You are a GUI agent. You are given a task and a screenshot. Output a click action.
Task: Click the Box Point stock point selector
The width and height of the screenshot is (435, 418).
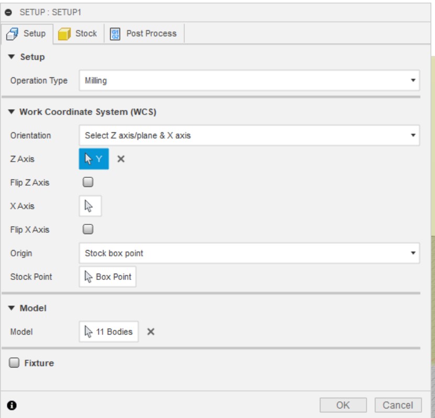pyautogui.click(x=108, y=277)
